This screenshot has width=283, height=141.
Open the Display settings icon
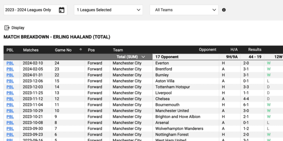coord(7,28)
